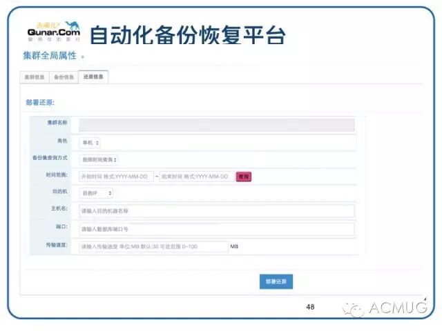Viewport: 442px width, 331px height.
Task: Click the 端口 database port field
Action: tap(216, 229)
